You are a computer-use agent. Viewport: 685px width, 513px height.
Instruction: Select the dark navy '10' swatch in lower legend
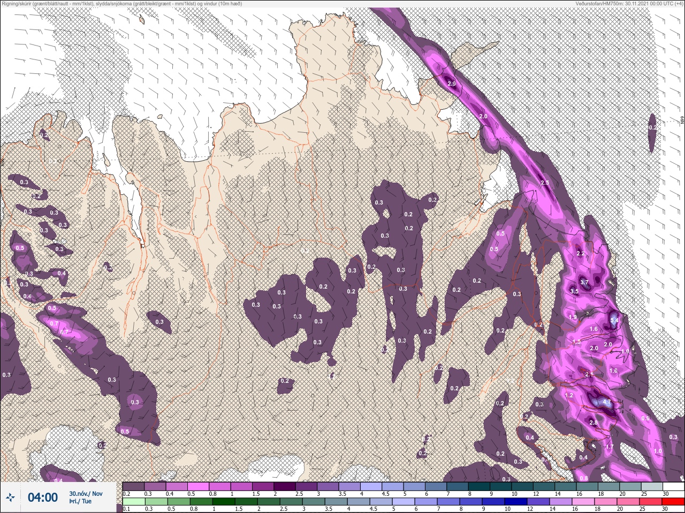(x=516, y=502)
